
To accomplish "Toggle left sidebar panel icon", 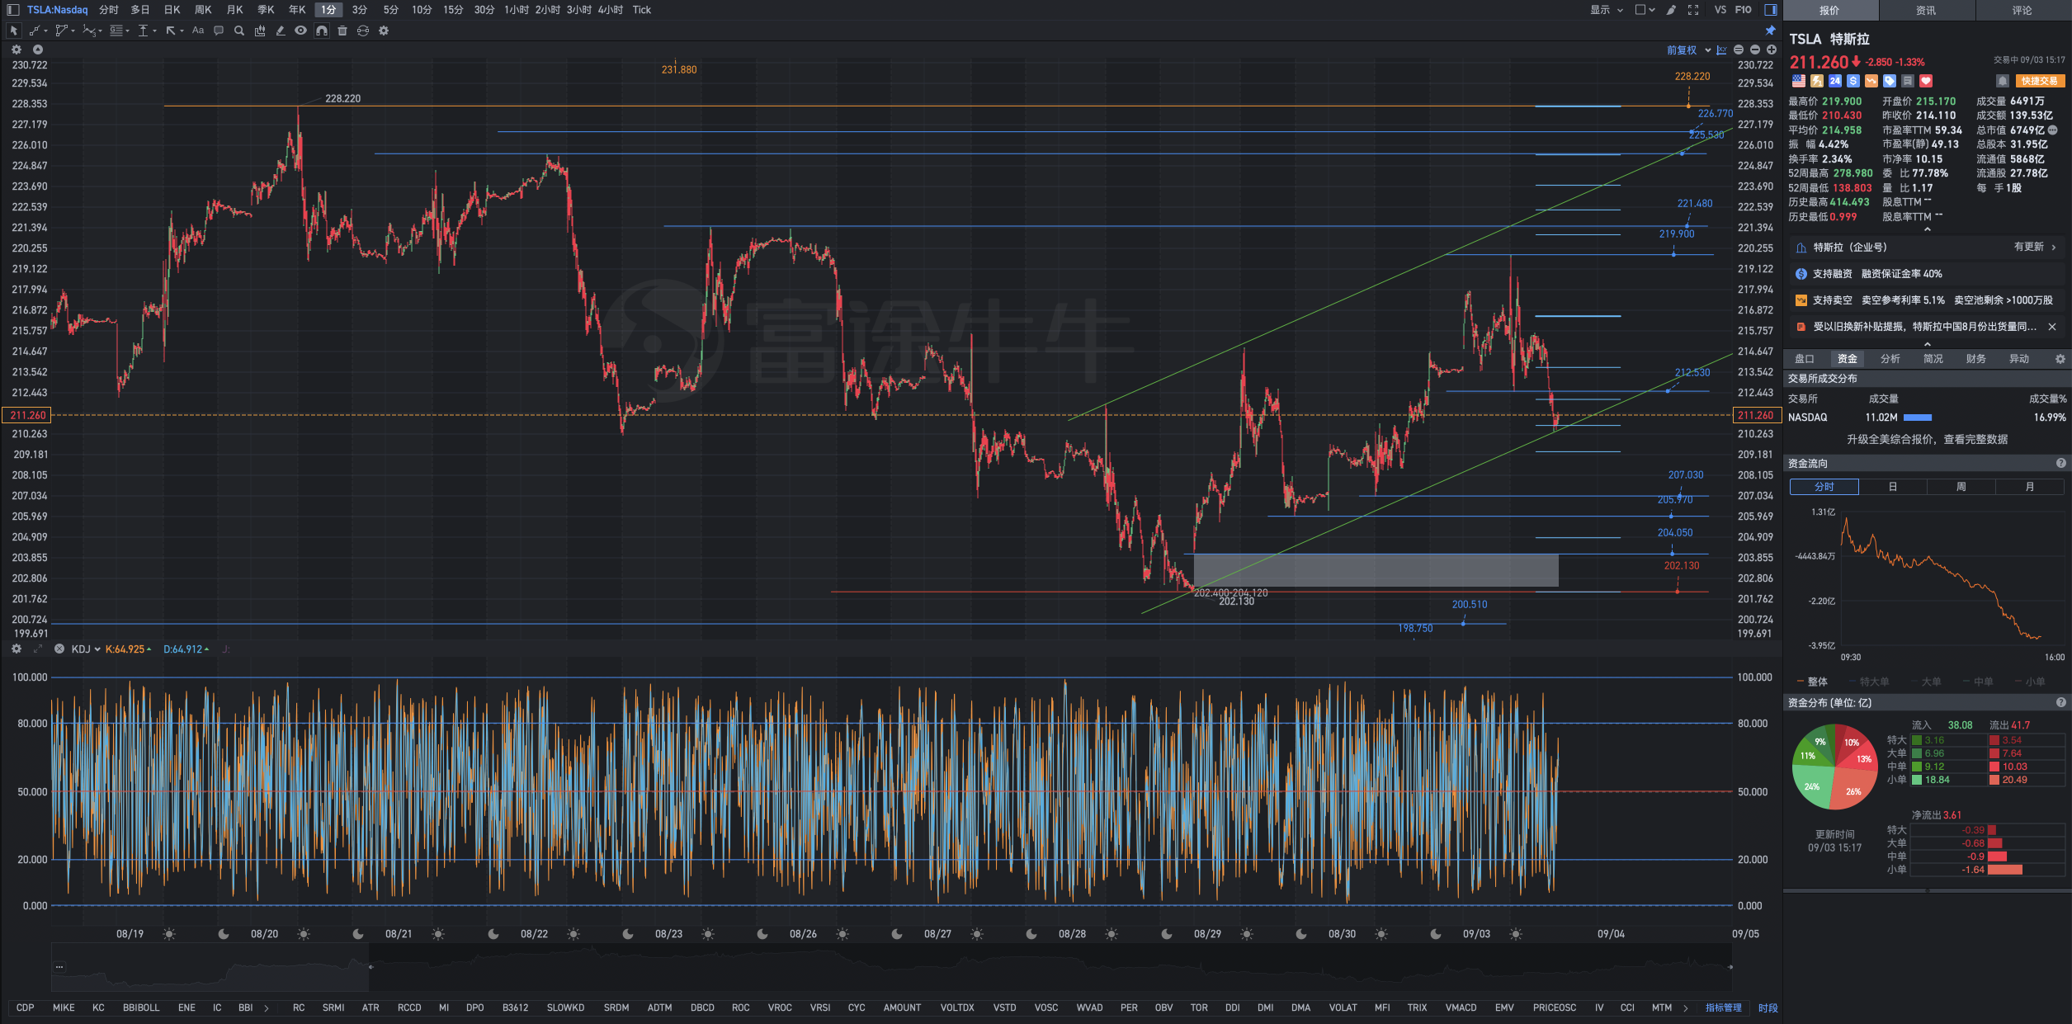I will [13, 10].
